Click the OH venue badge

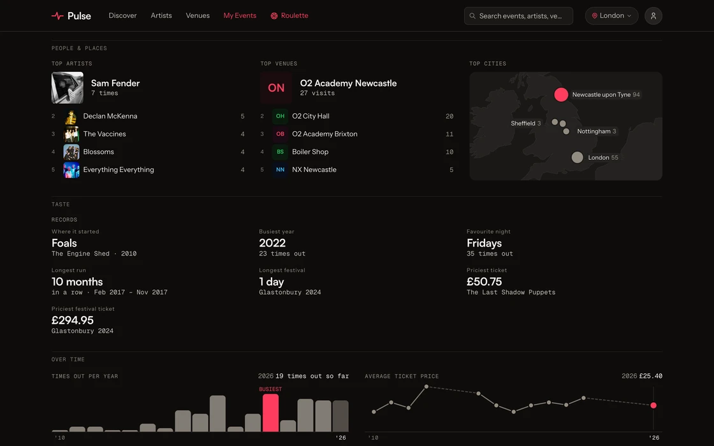[x=280, y=117]
